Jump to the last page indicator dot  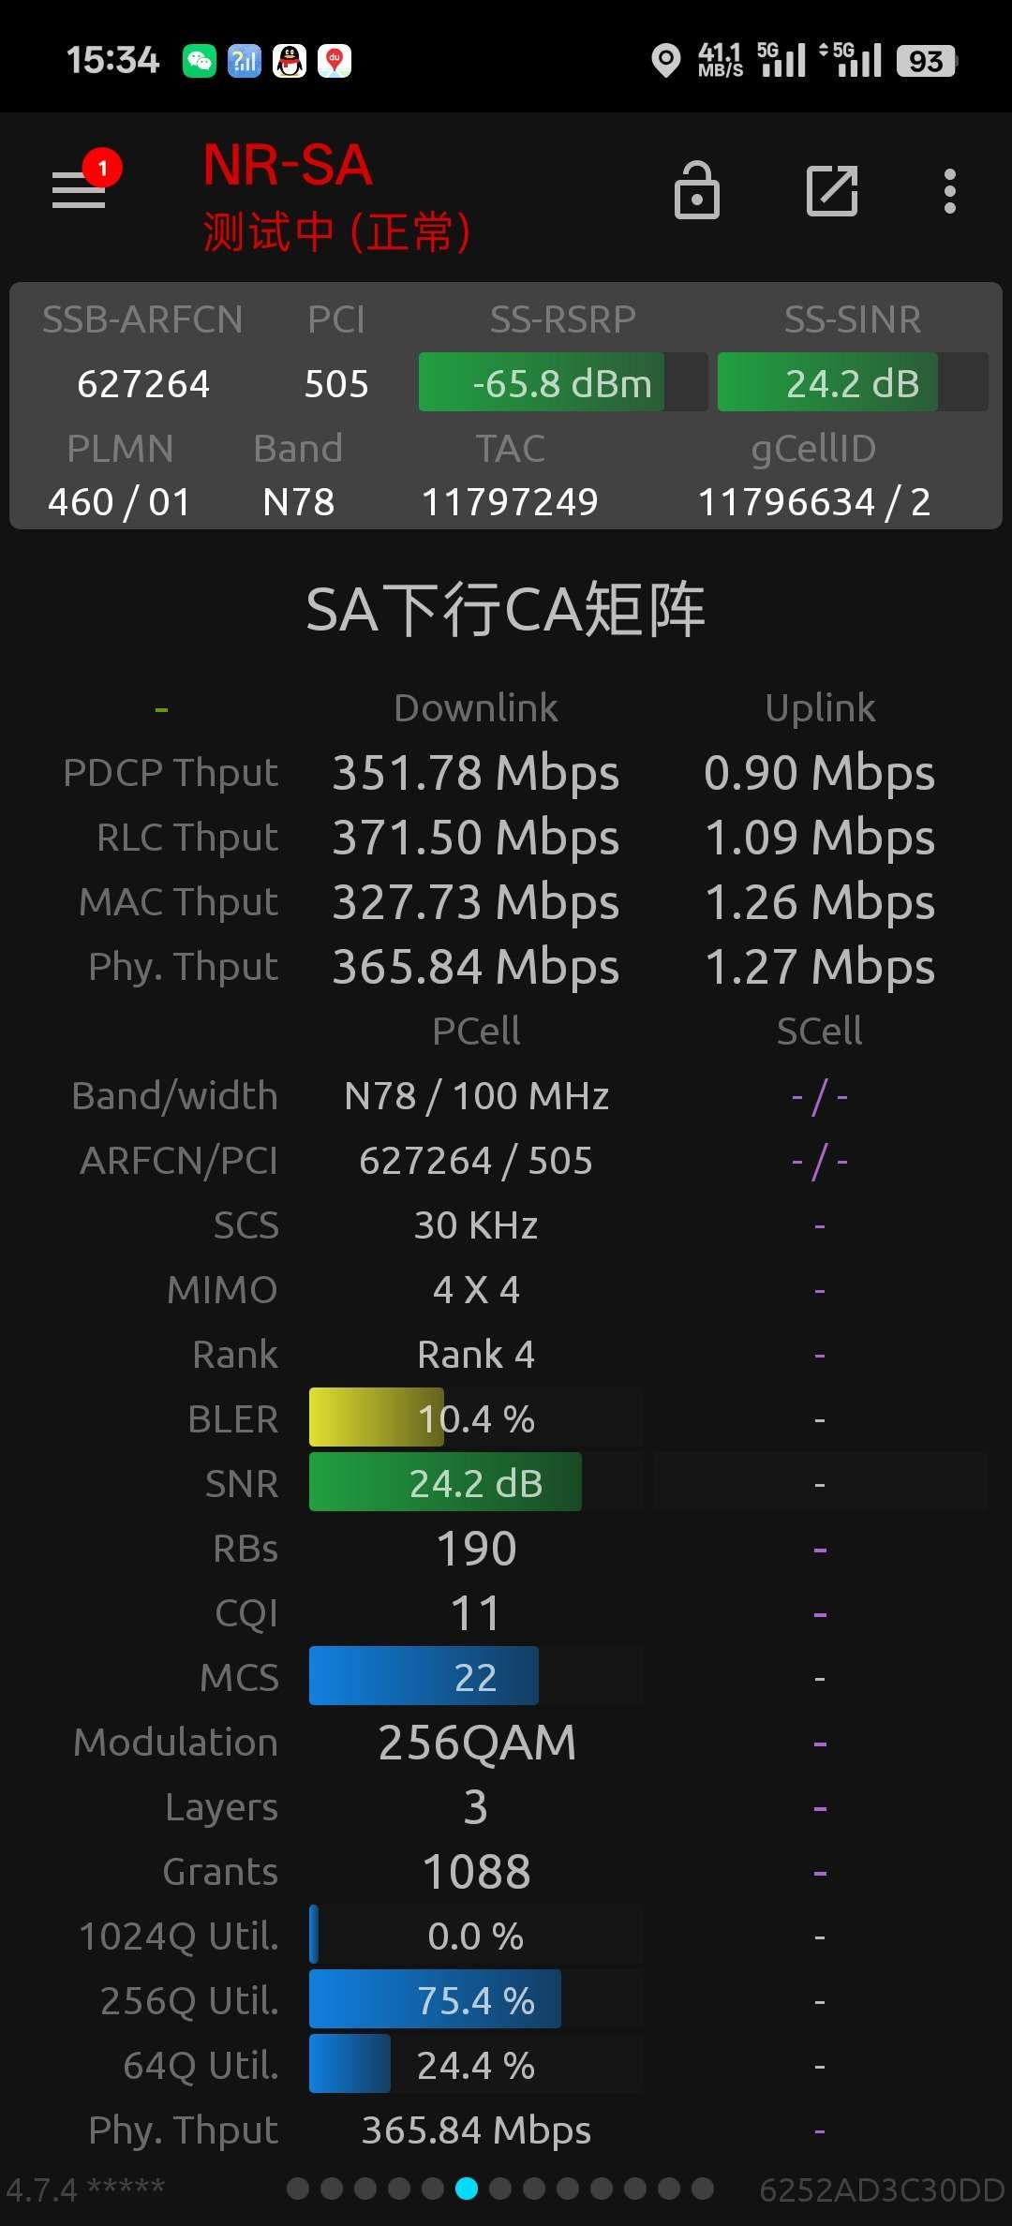click(703, 2189)
